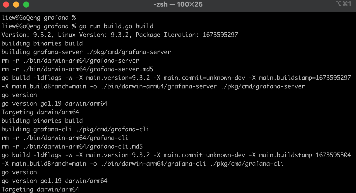Click the Version 9.3.2 output line
This screenshot has width=356, height=193.
point(120,35)
